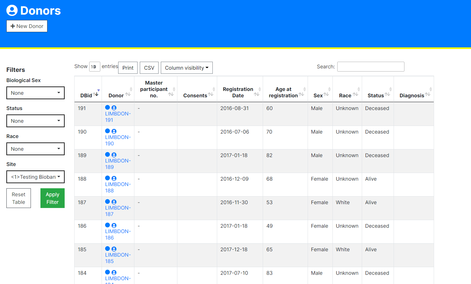Click the Donors header person icon

(11, 10)
